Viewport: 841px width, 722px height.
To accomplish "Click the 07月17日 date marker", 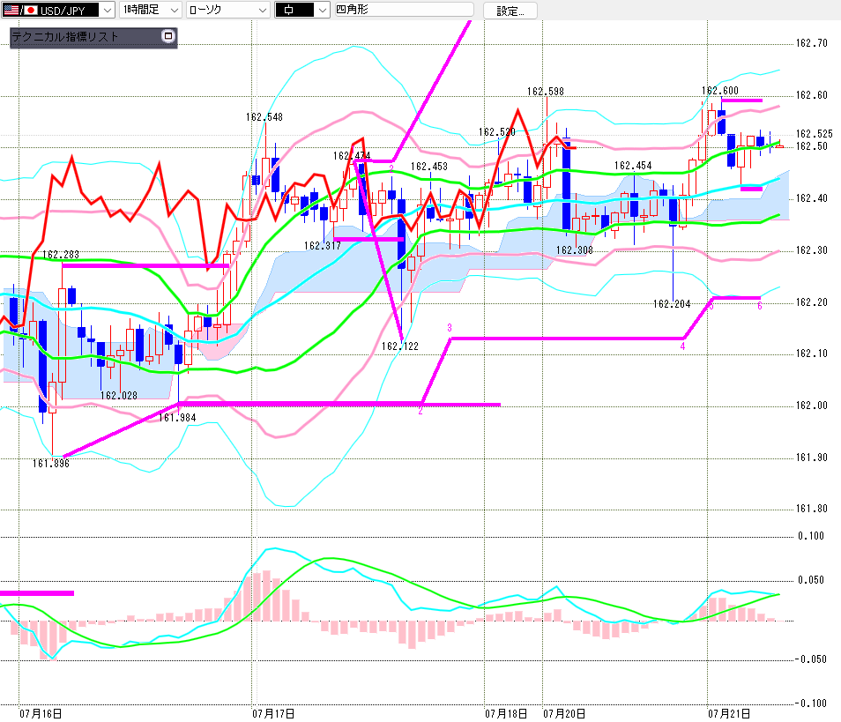I will 273,713.
